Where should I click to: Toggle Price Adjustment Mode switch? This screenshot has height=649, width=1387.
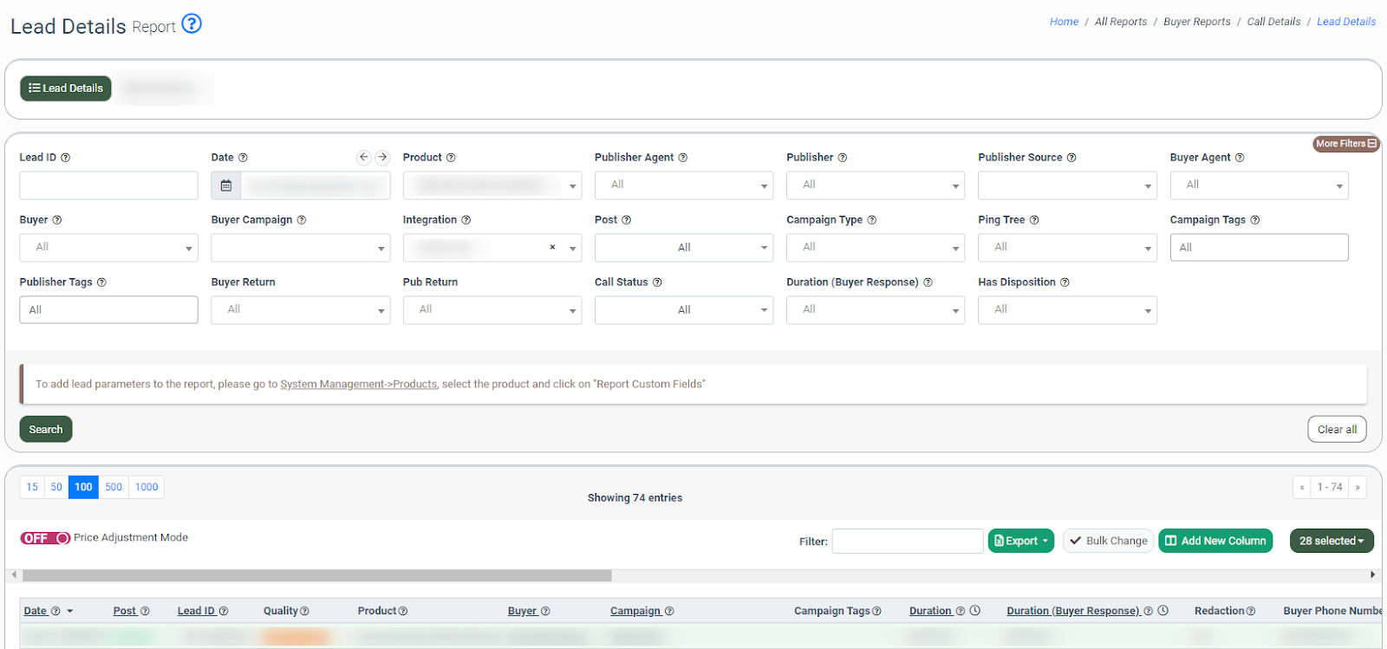click(x=45, y=538)
